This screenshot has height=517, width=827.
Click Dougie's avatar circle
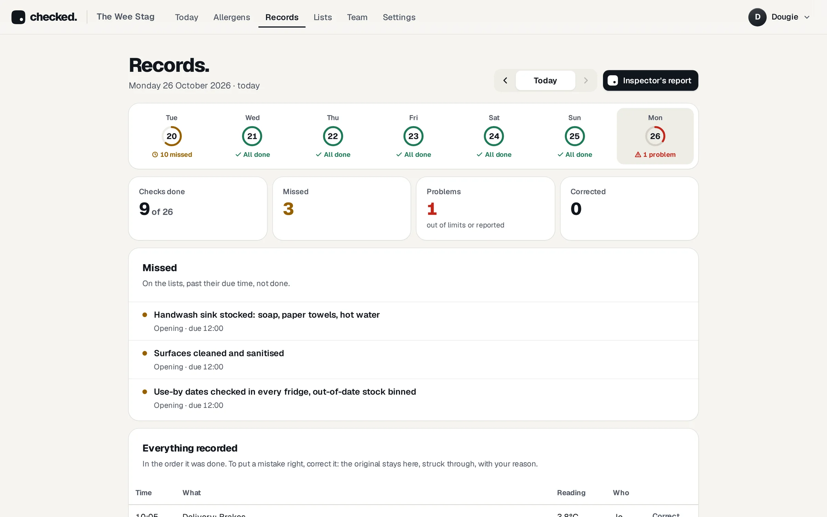click(x=757, y=17)
